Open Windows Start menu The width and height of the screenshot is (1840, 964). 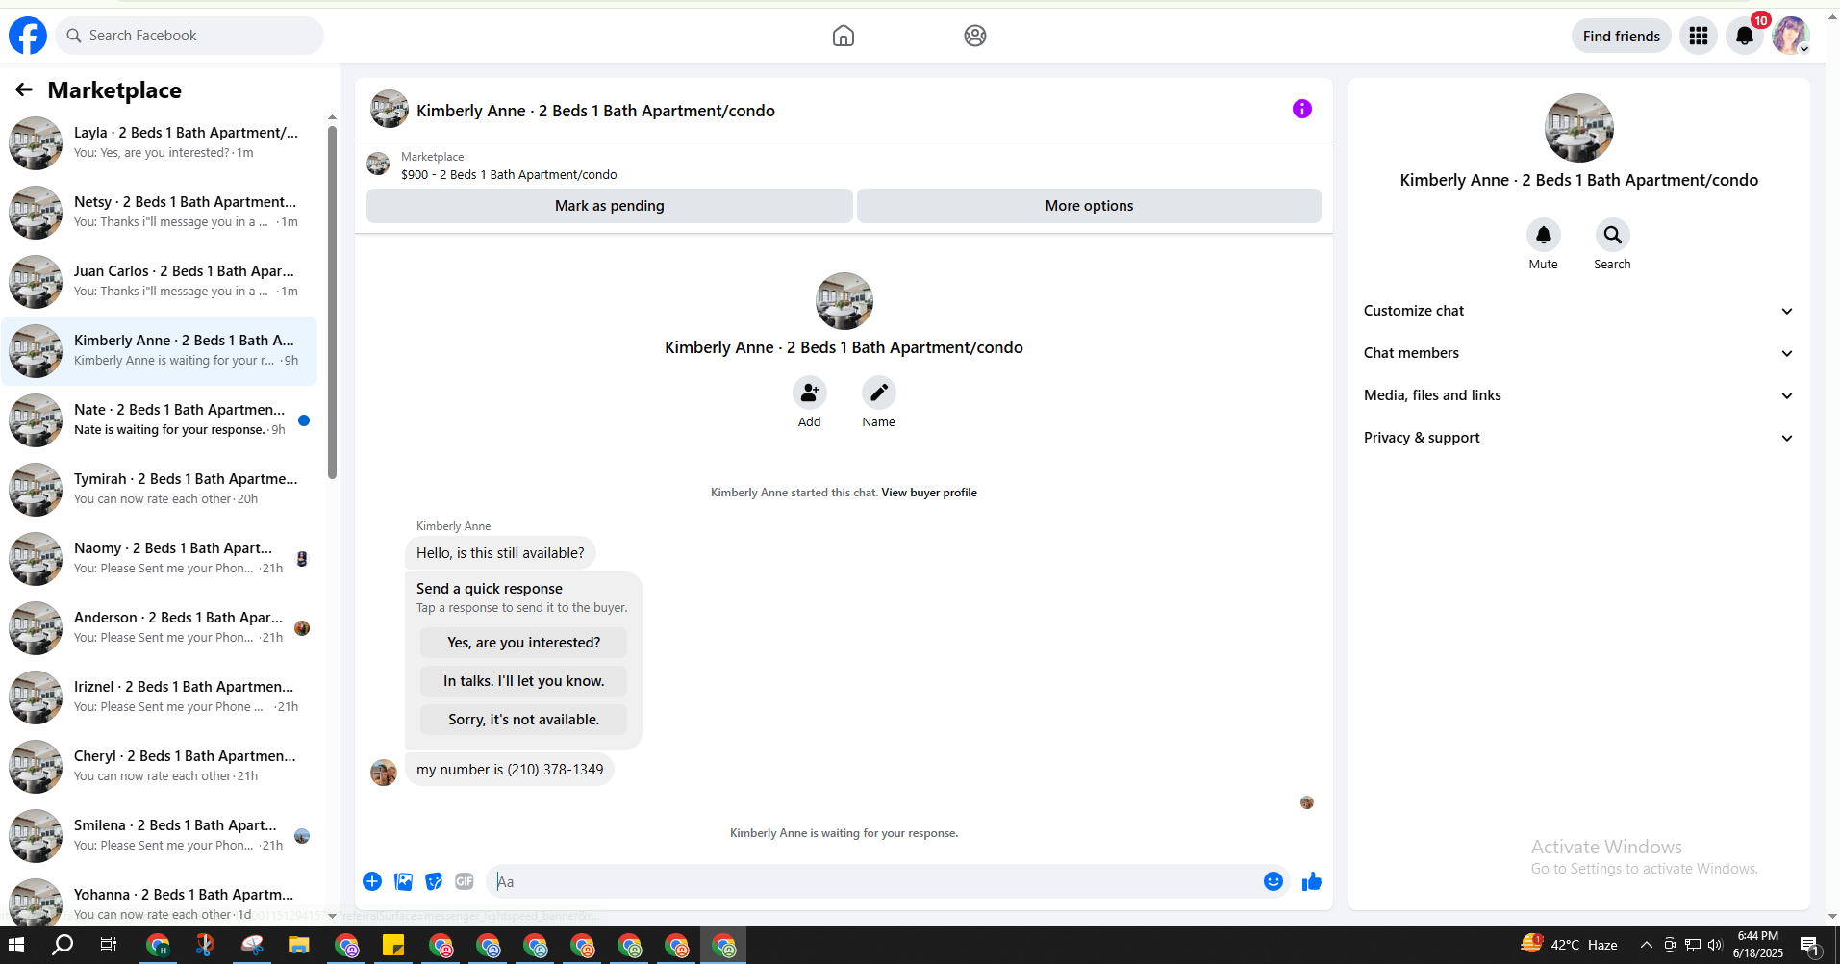pos(15,945)
